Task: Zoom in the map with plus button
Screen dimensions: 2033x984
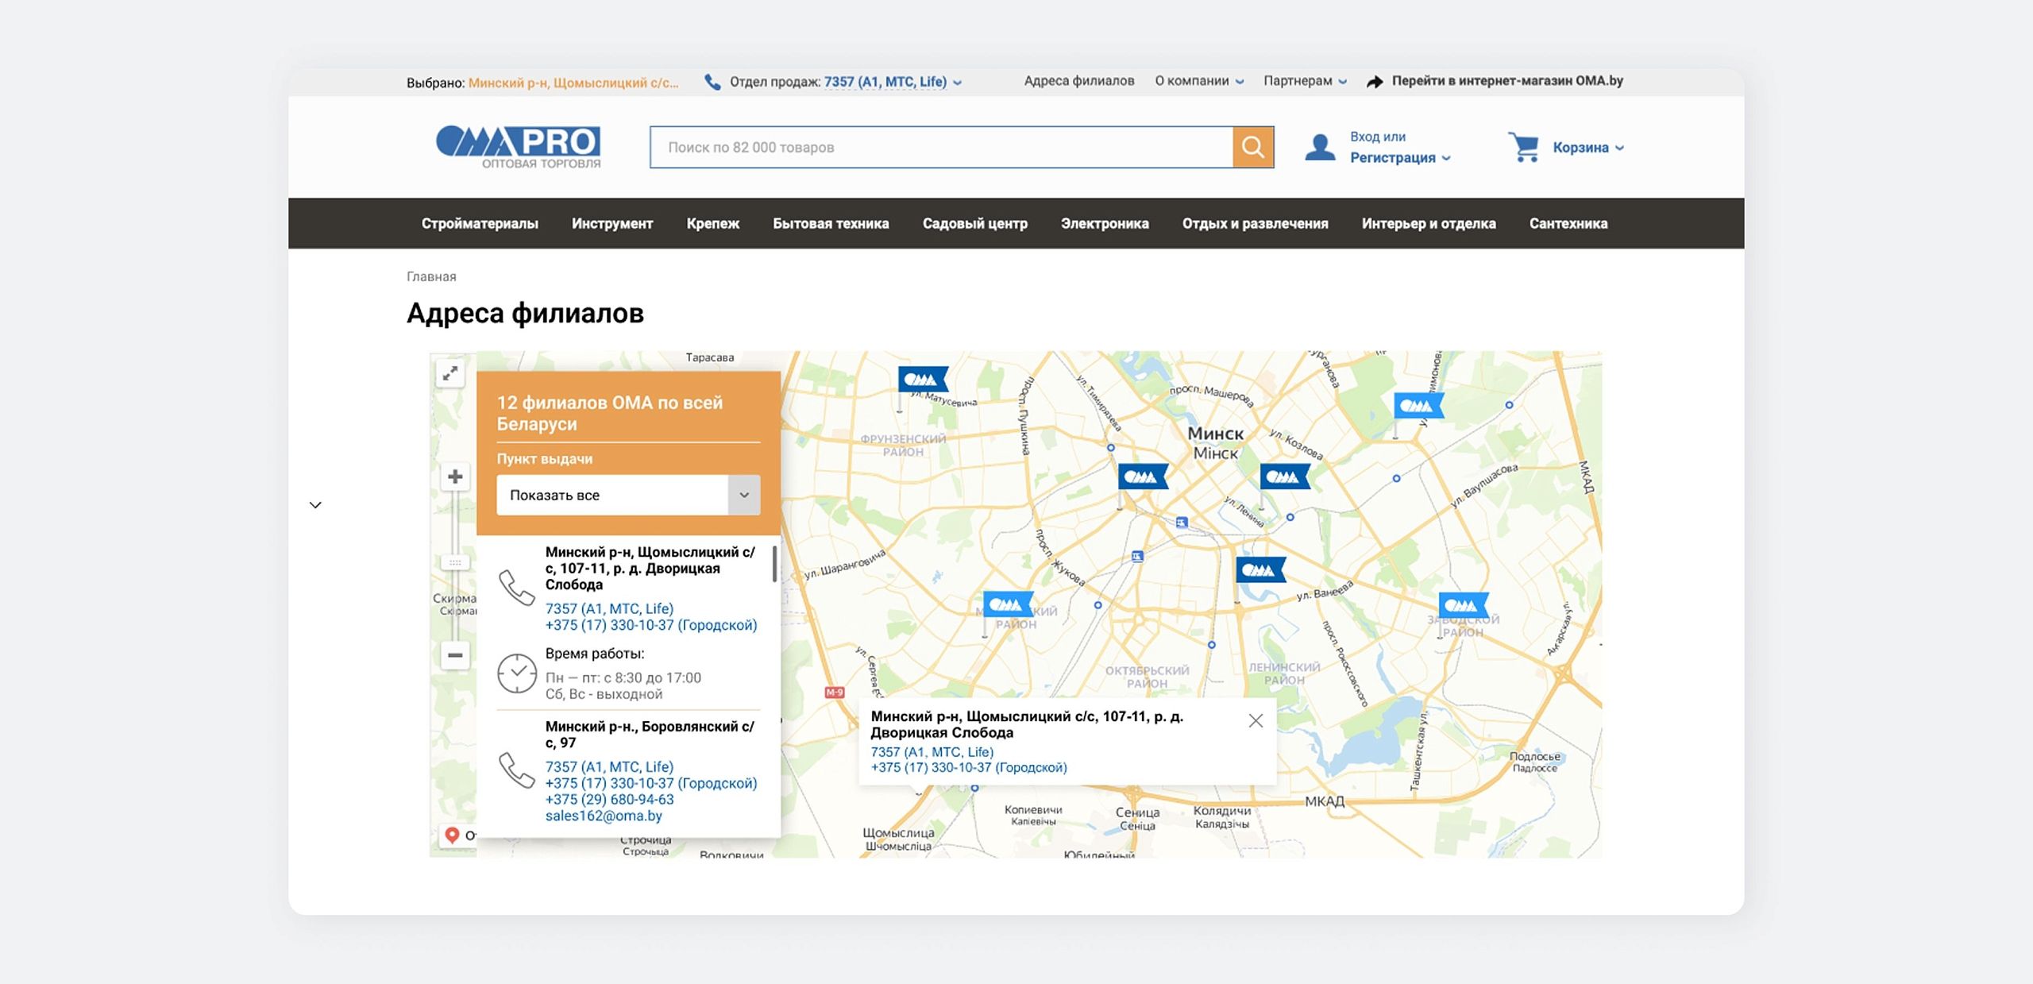Action: click(455, 477)
